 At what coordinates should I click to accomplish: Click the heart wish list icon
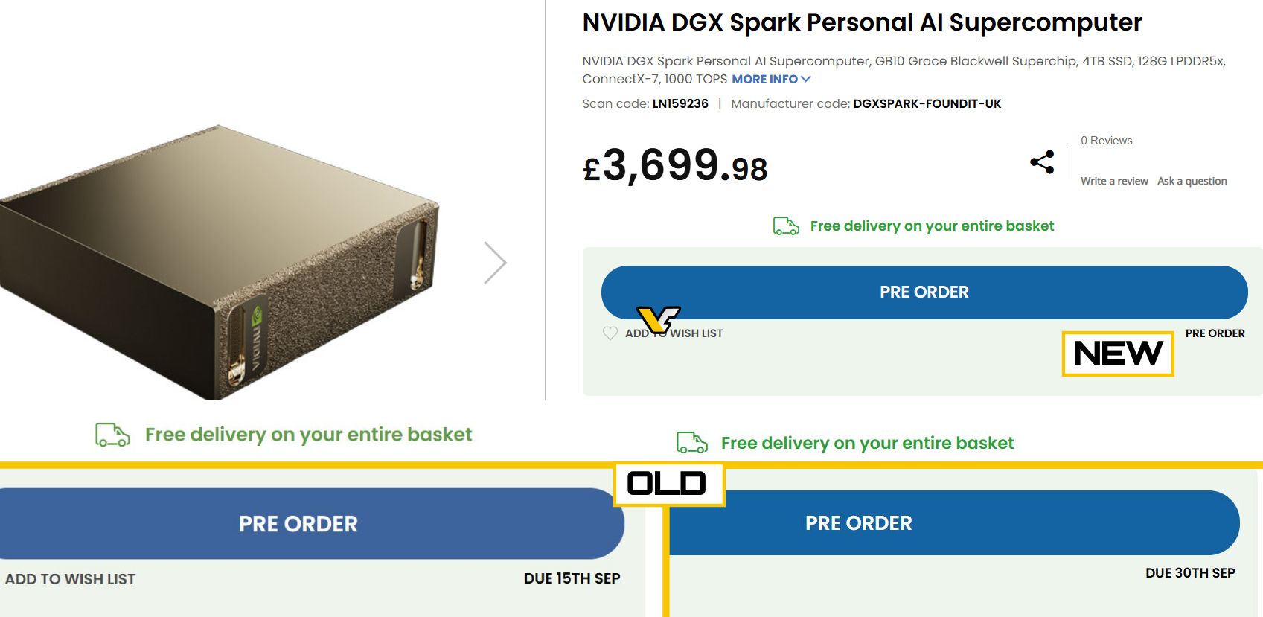click(610, 333)
